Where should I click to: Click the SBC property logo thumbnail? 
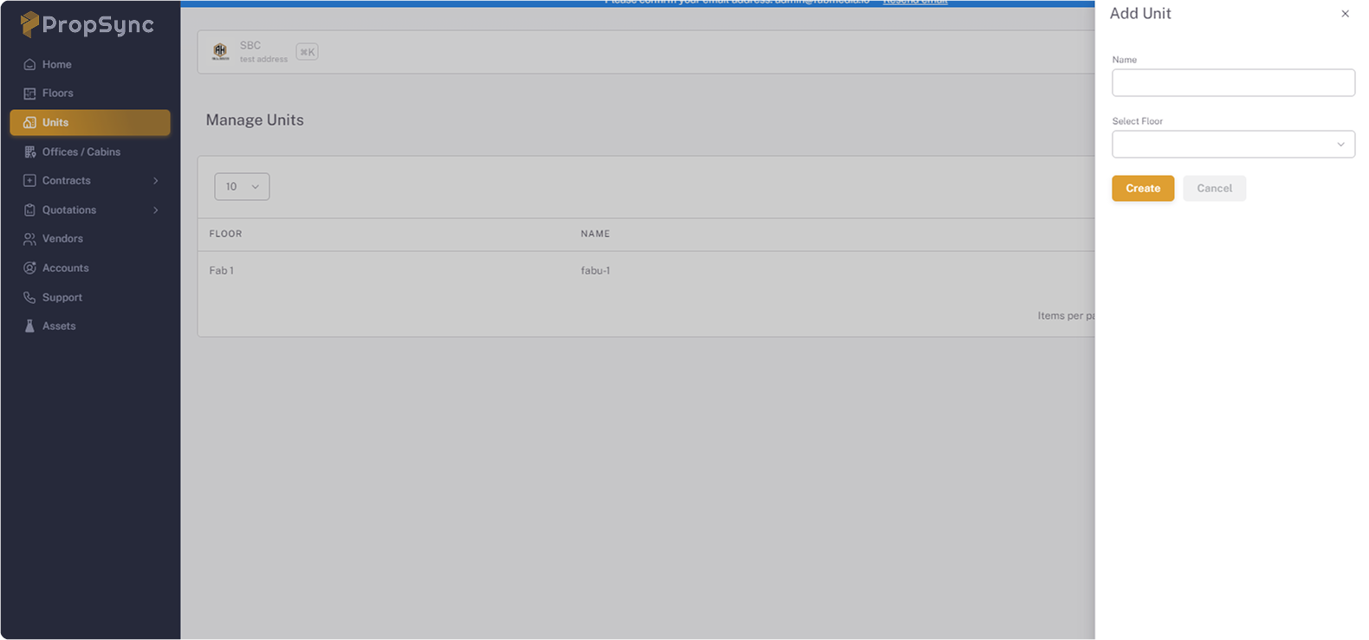pos(221,52)
